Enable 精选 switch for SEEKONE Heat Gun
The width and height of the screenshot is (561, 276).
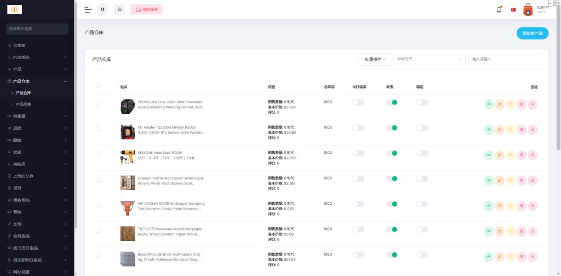[x=421, y=153]
